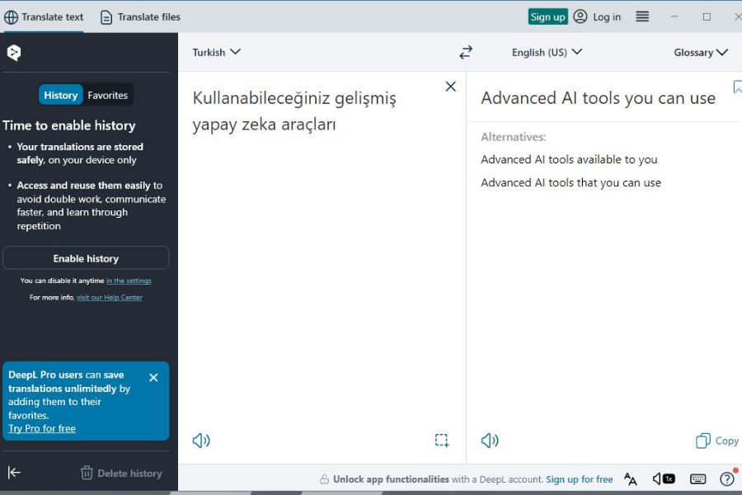Image resolution: width=742 pixels, height=495 pixels.
Task: Collapse the history sidebar
Action: click(14, 472)
